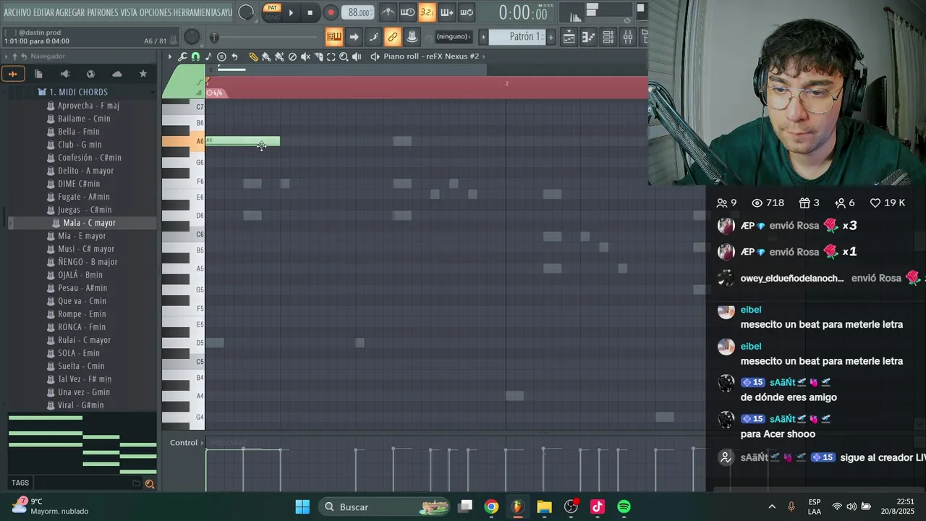The width and height of the screenshot is (926, 521).
Task: Select the Playback scrub speaker tool
Action: pyautogui.click(x=357, y=56)
